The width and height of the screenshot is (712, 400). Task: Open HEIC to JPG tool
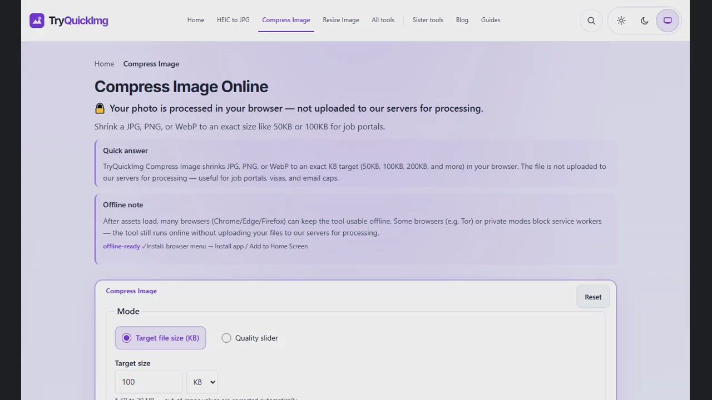click(233, 20)
